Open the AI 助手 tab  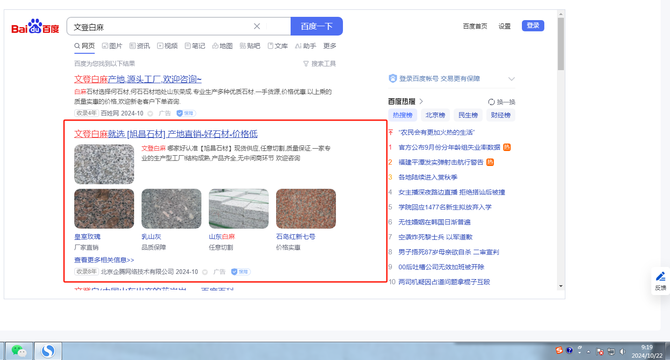(x=306, y=46)
